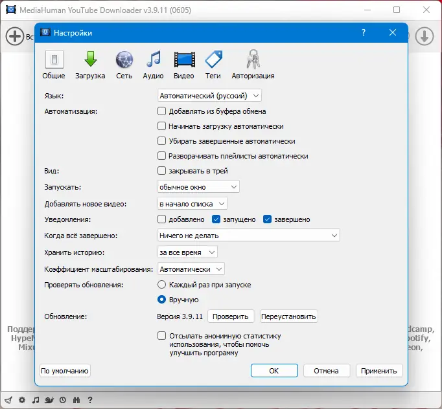Viewport: 442px width, 409px height.
Task: Click the app icon in the main title bar
Action: [11, 10]
